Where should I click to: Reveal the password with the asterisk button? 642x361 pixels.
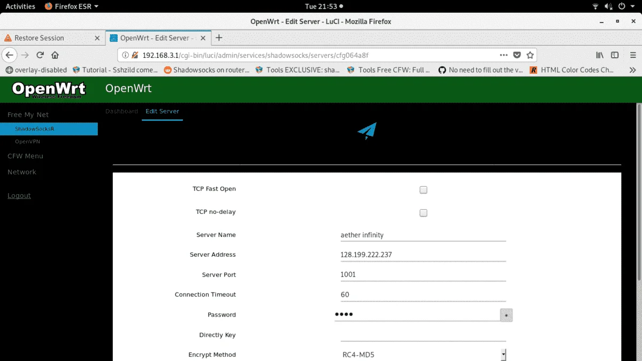[506, 316]
